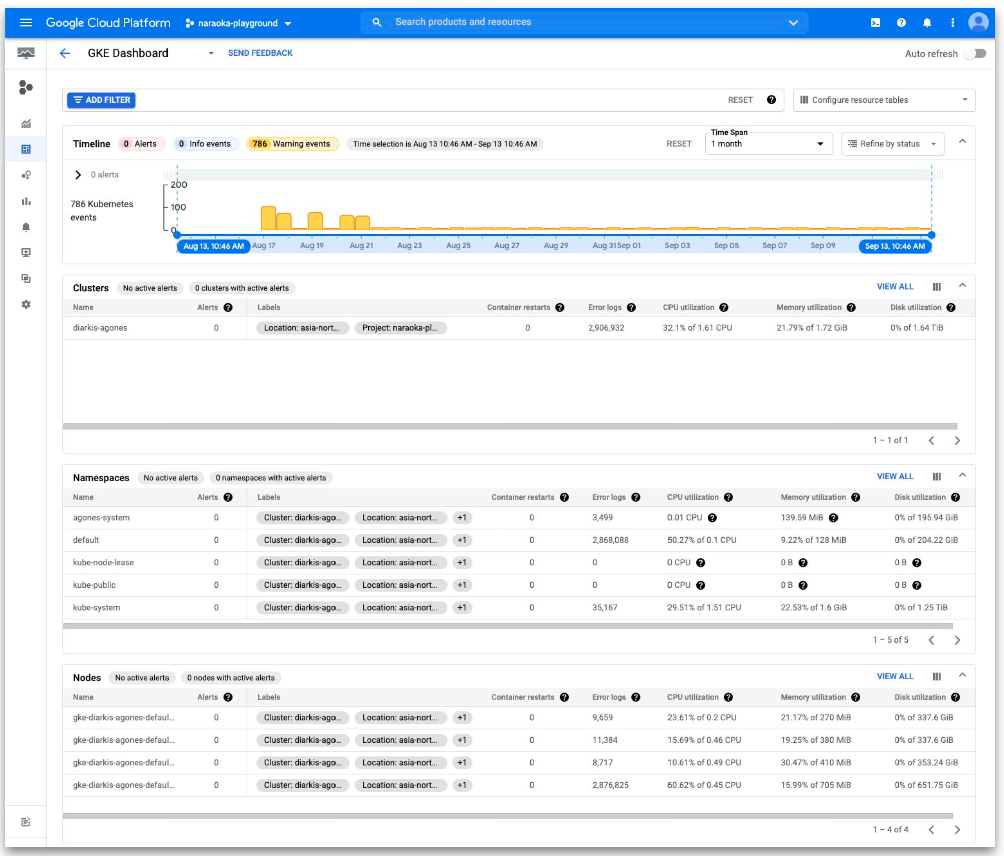Open column selector icon for Clusters table

(x=936, y=287)
